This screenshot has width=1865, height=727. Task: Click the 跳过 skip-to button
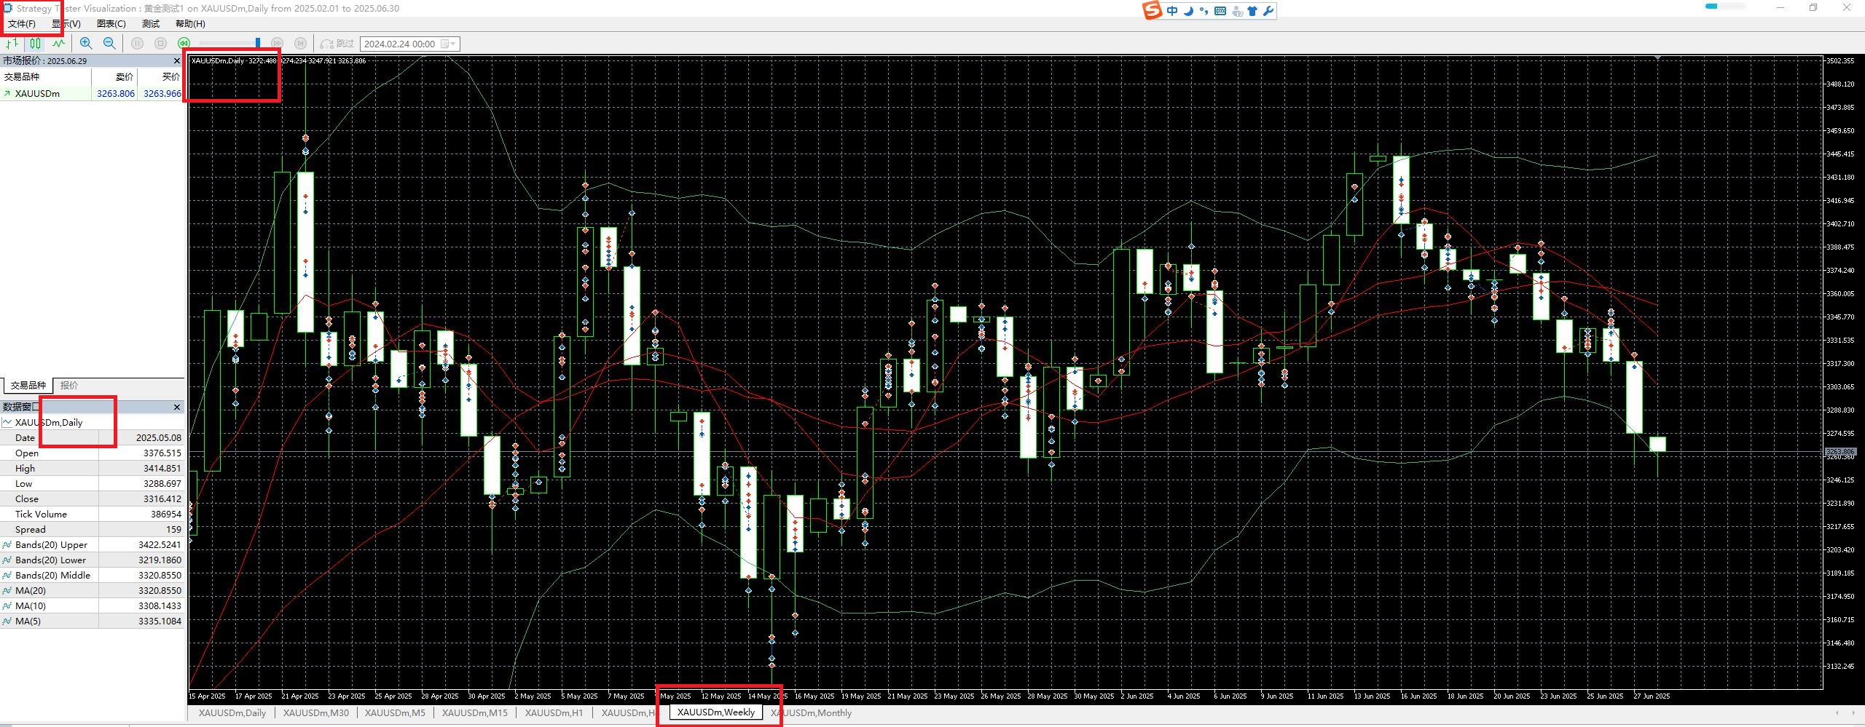[x=337, y=44]
